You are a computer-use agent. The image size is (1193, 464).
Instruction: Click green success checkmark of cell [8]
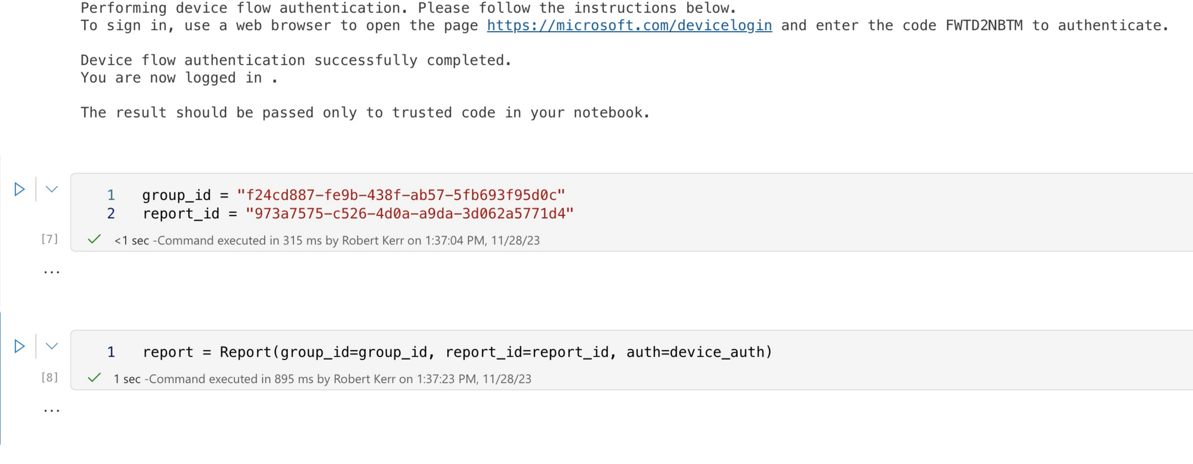point(94,378)
